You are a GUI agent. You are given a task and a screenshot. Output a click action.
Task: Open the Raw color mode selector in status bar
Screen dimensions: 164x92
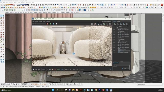point(50,70)
